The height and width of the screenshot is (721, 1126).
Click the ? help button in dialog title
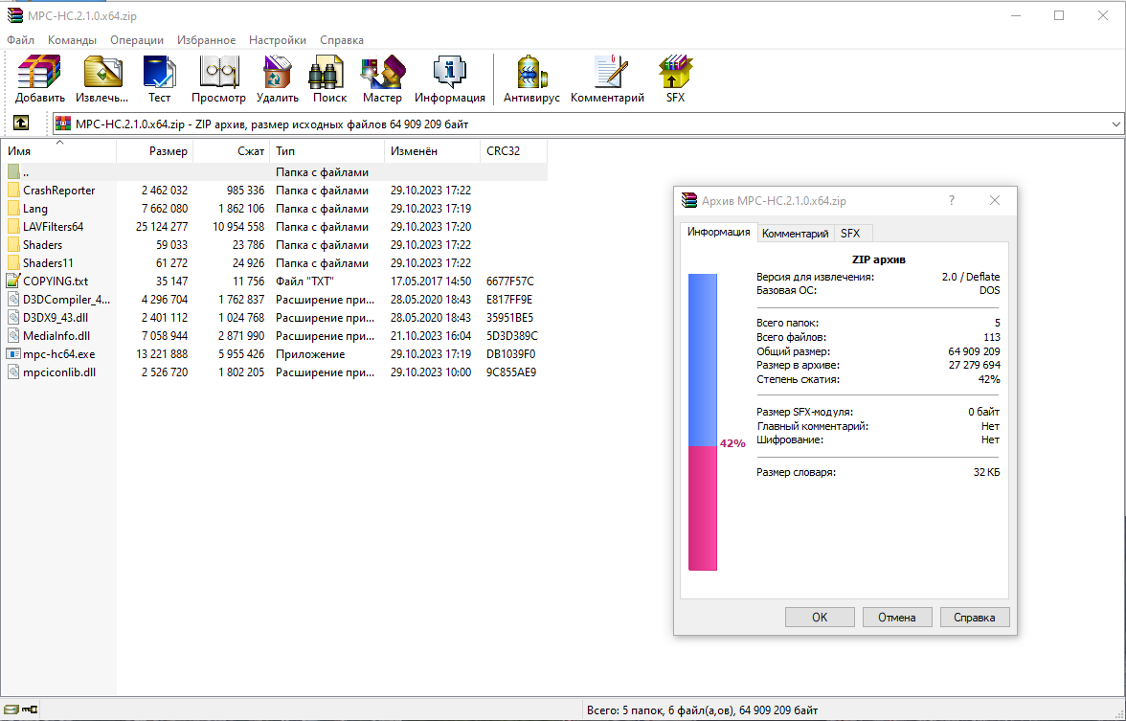[x=952, y=200]
